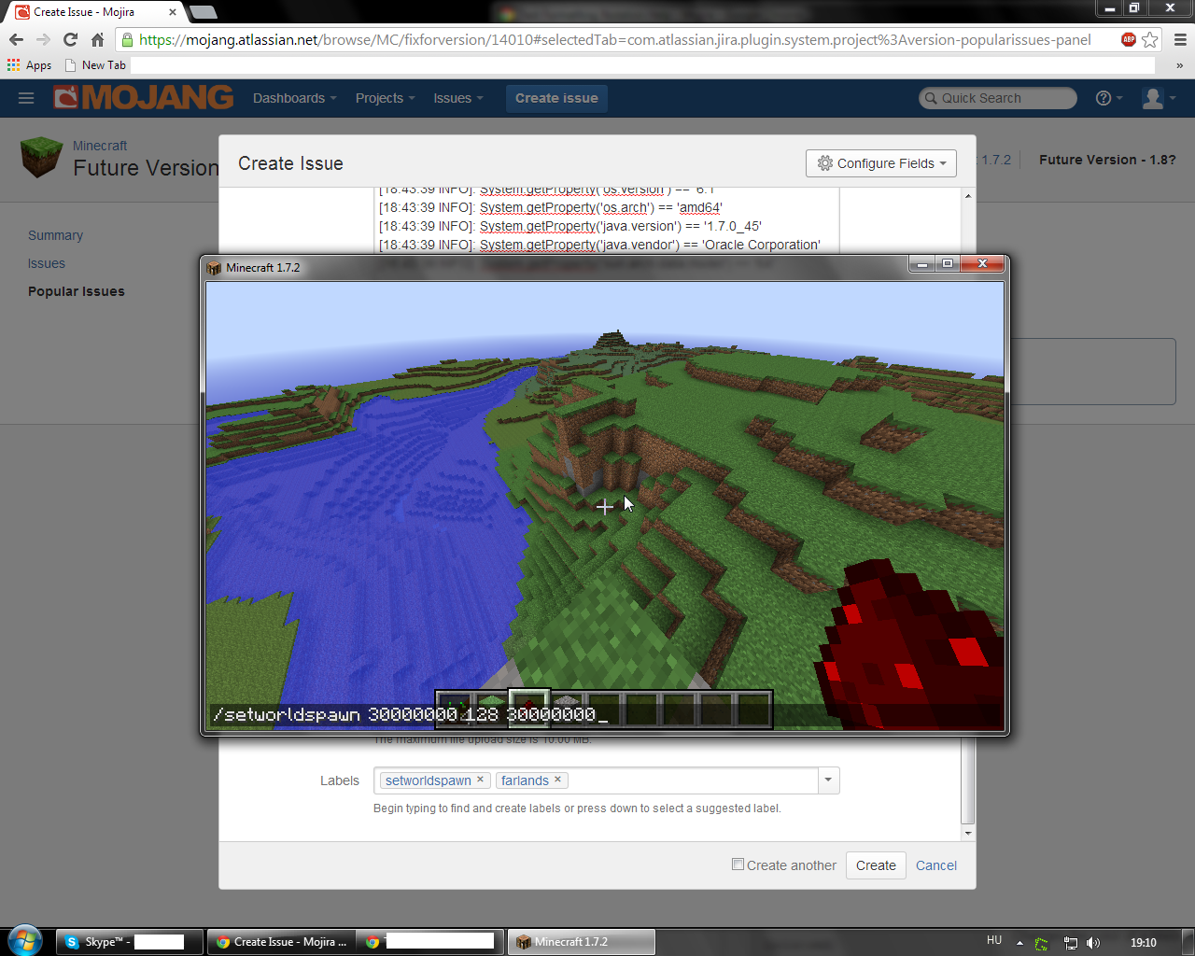
Task: Click the address bar URL
Action: point(614,40)
